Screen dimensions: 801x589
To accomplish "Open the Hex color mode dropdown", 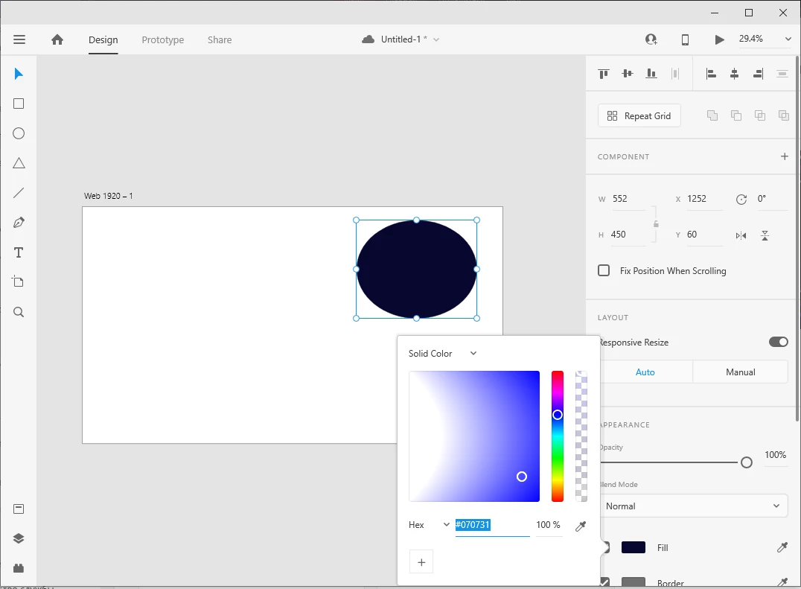I will coord(446,525).
